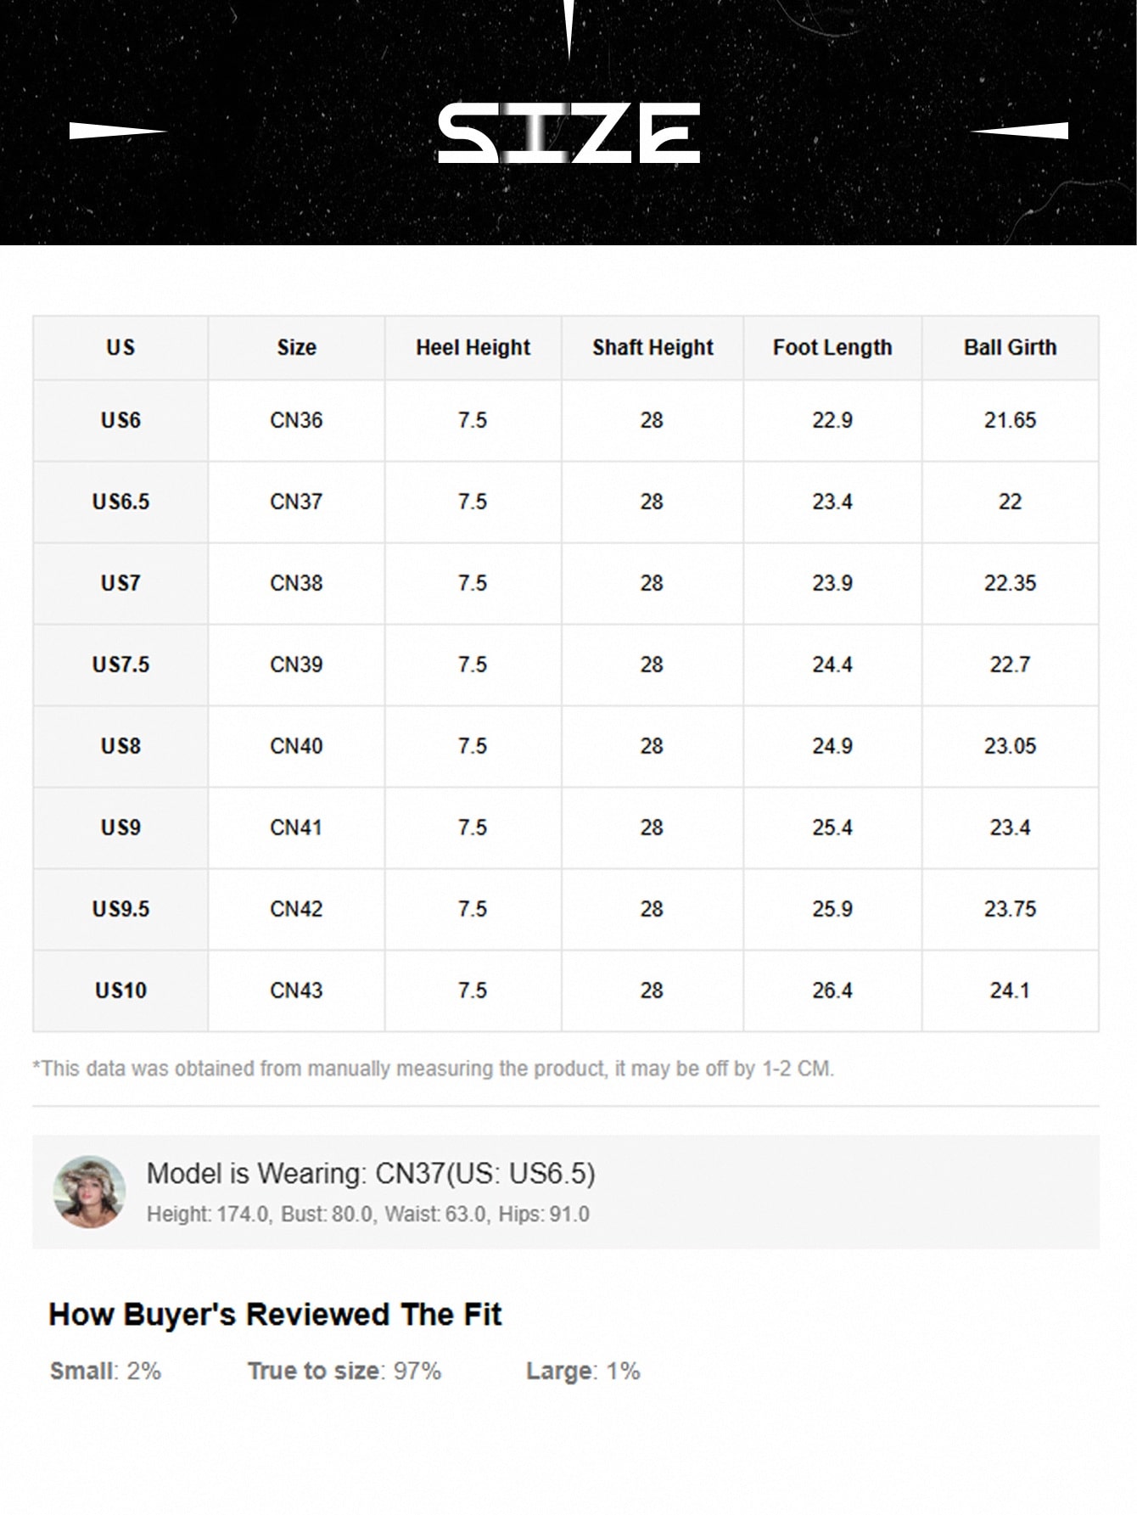Click the Large 1% fit label
The width and height of the screenshot is (1137, 1515).
[583, 1371]
